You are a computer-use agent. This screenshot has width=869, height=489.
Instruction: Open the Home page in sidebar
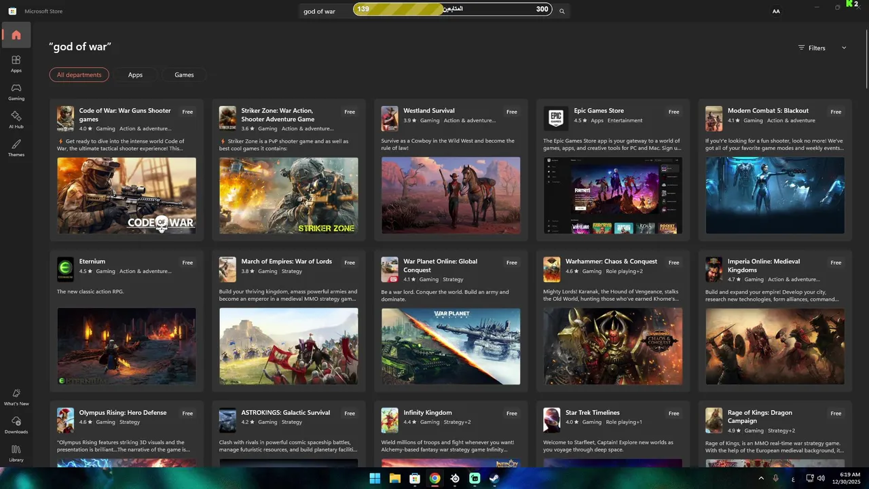click(x=16, y=35)
